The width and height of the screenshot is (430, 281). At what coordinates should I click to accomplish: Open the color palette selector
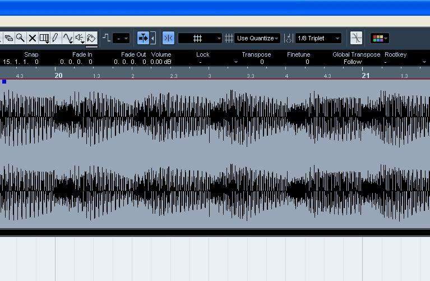coord(380,38)
